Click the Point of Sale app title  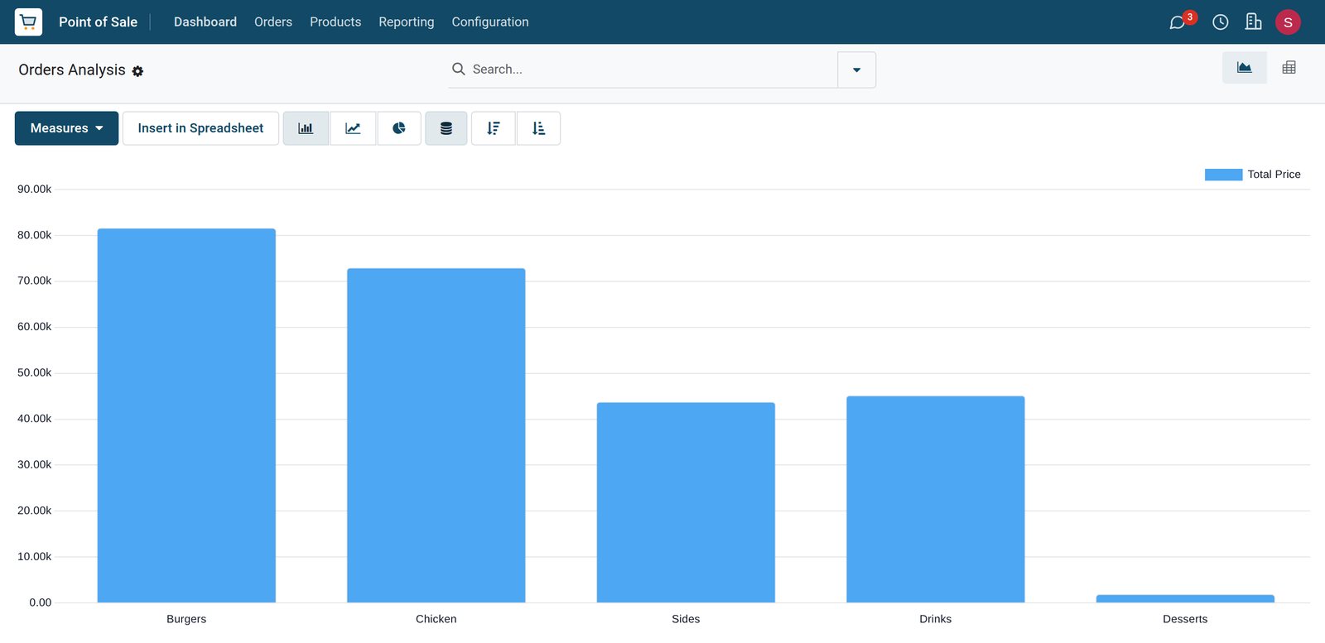click(98, 22)
